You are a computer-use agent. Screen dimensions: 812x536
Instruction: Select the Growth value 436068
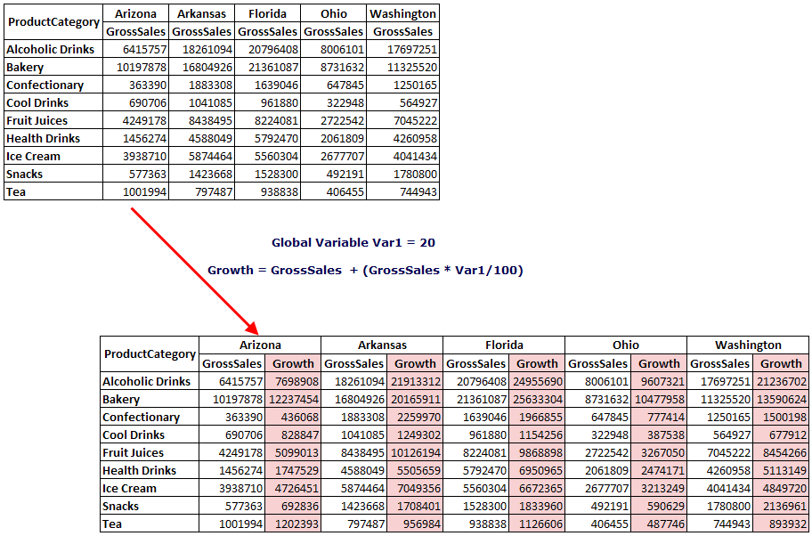pos(293,417)
